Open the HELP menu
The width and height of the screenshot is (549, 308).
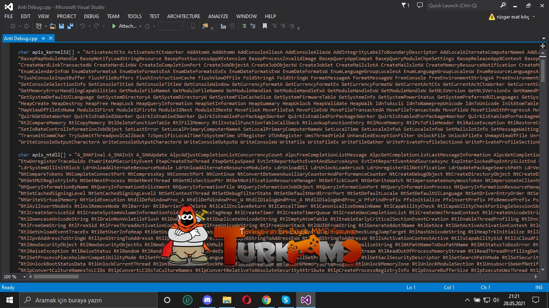pyautogui.click(x=270, y=16)
